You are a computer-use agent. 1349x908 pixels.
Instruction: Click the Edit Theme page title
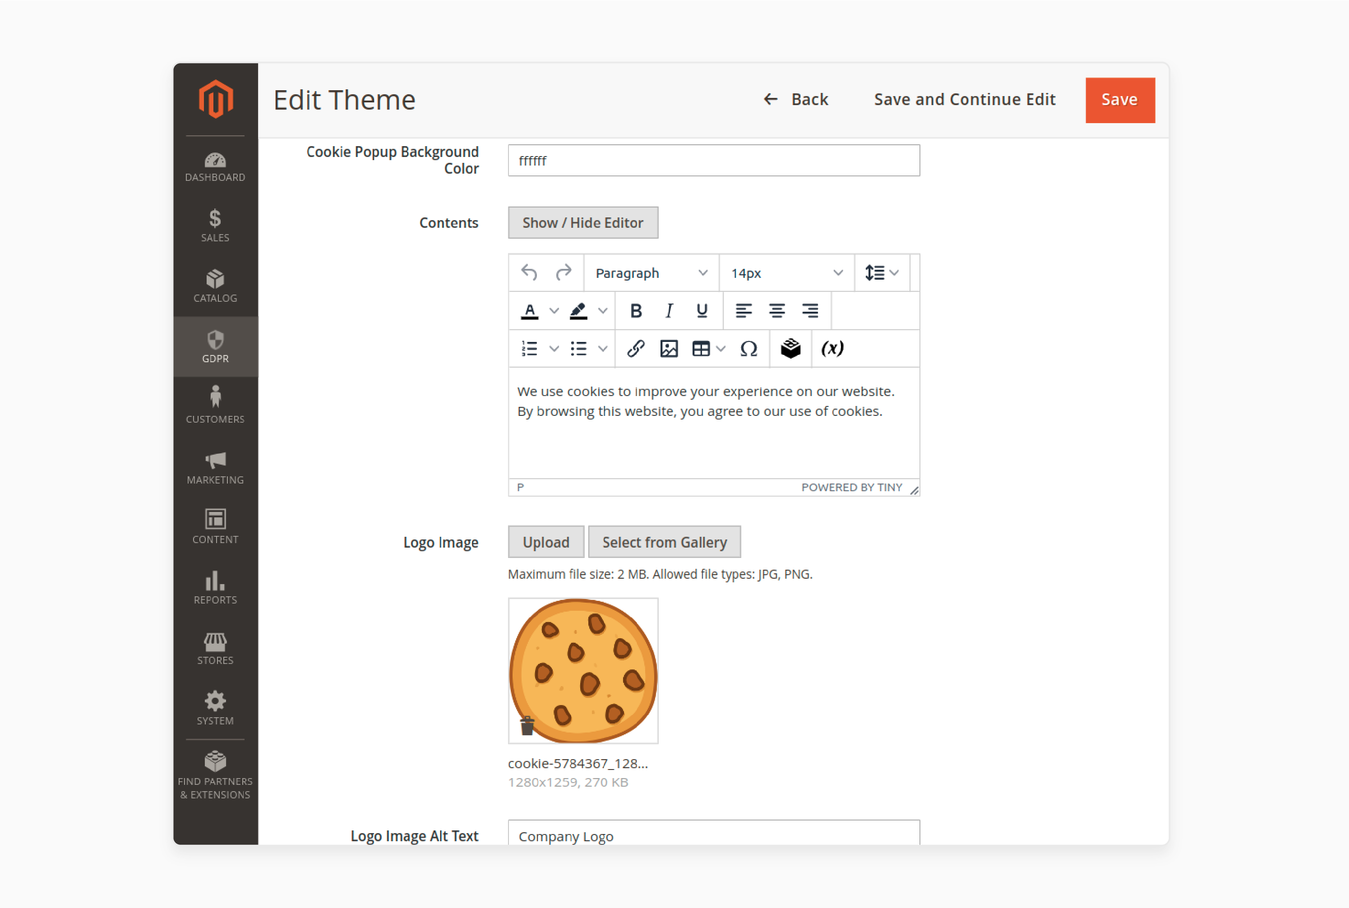pyautogui.click(x=345, y=100)
